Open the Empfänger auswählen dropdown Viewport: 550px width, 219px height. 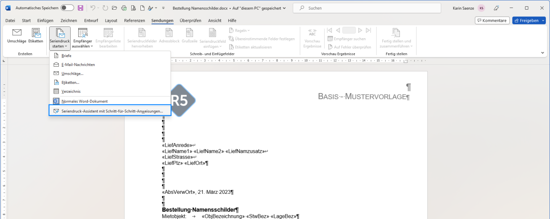click(83, 38)
